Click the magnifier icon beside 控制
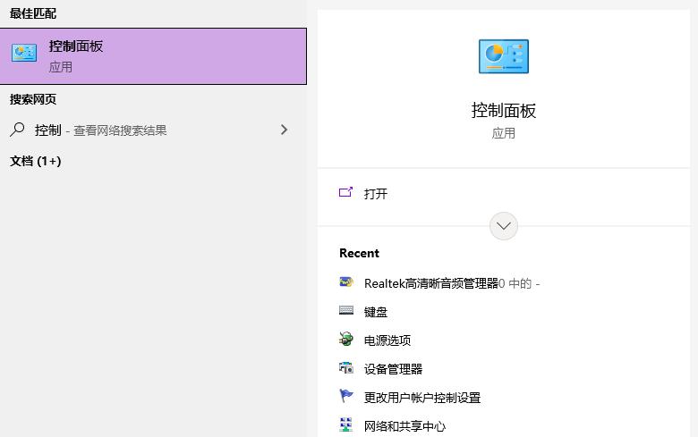 [x=17, y=130]
